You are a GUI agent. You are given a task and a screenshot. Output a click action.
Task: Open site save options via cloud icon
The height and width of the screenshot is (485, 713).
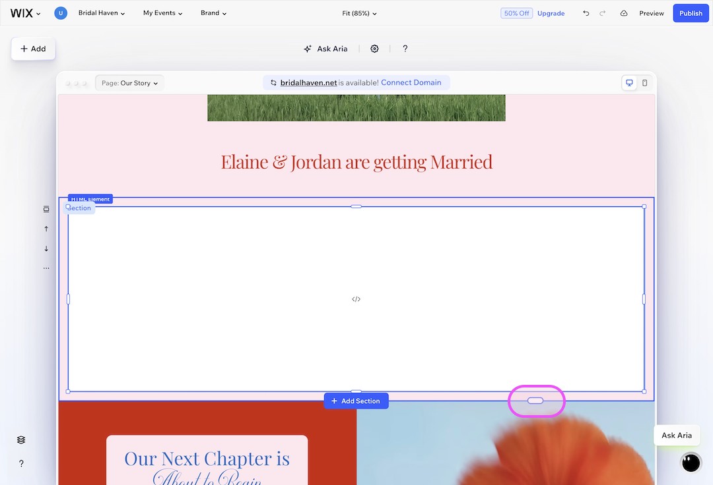point(623,13)
